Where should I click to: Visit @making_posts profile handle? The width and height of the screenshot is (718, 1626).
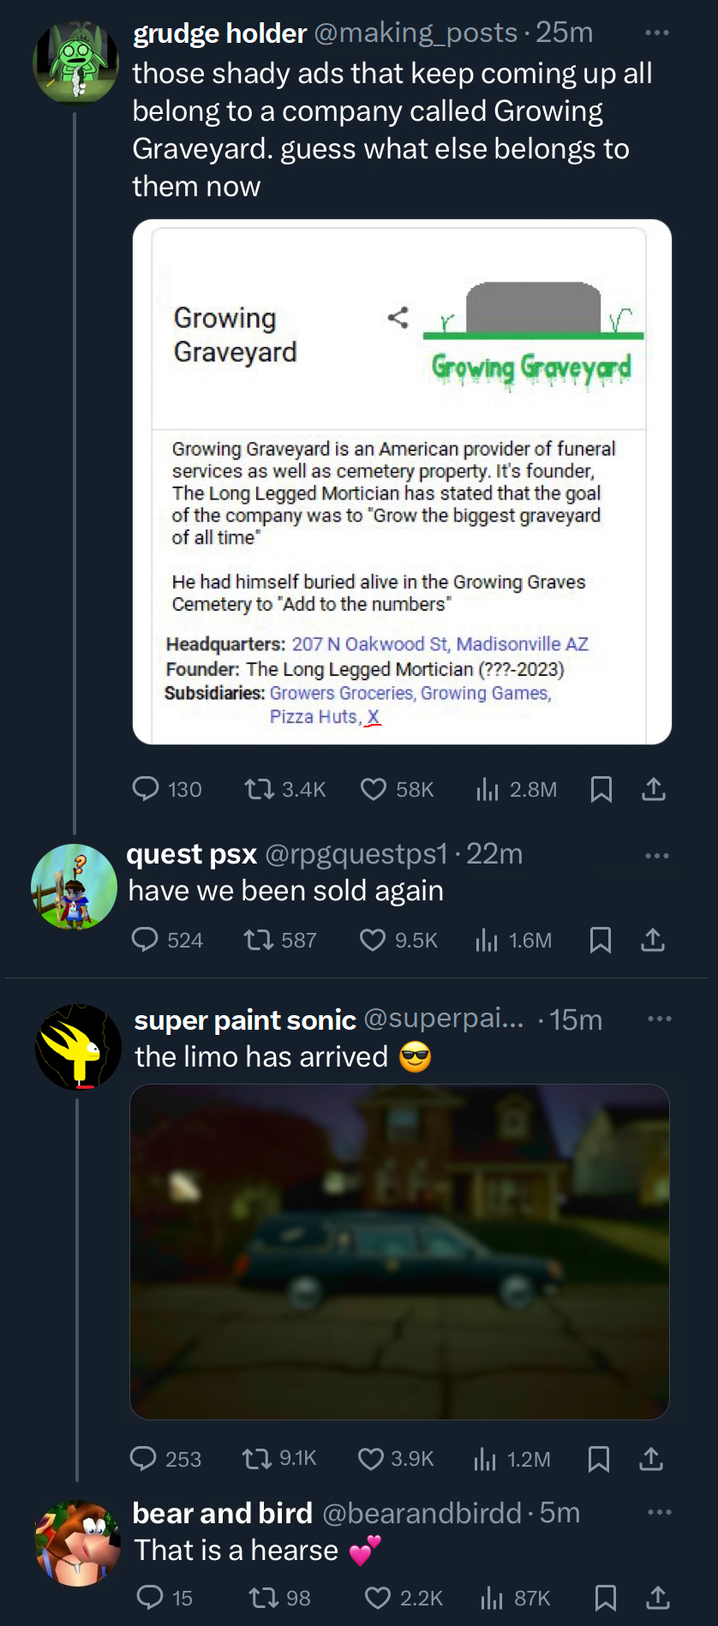pos(416,33)
